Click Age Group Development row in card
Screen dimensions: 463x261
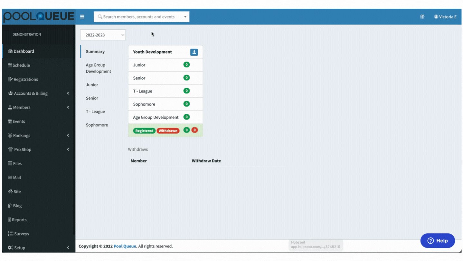165,117
